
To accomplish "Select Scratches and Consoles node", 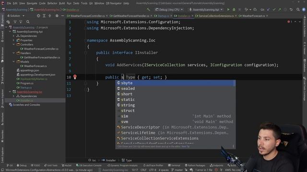I will (x=26, y=105).
